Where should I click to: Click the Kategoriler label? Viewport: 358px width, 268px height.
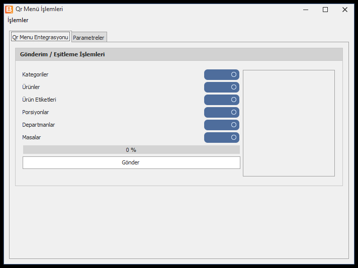35,74
